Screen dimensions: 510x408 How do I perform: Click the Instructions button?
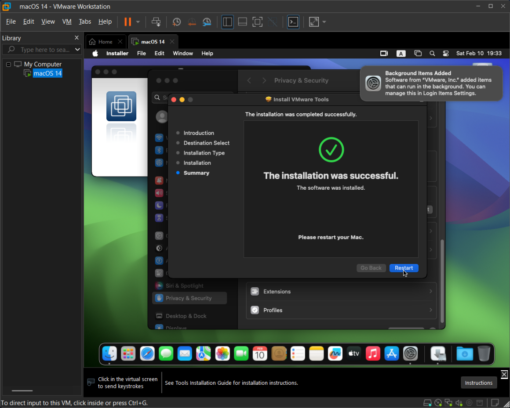coord(478,383)
